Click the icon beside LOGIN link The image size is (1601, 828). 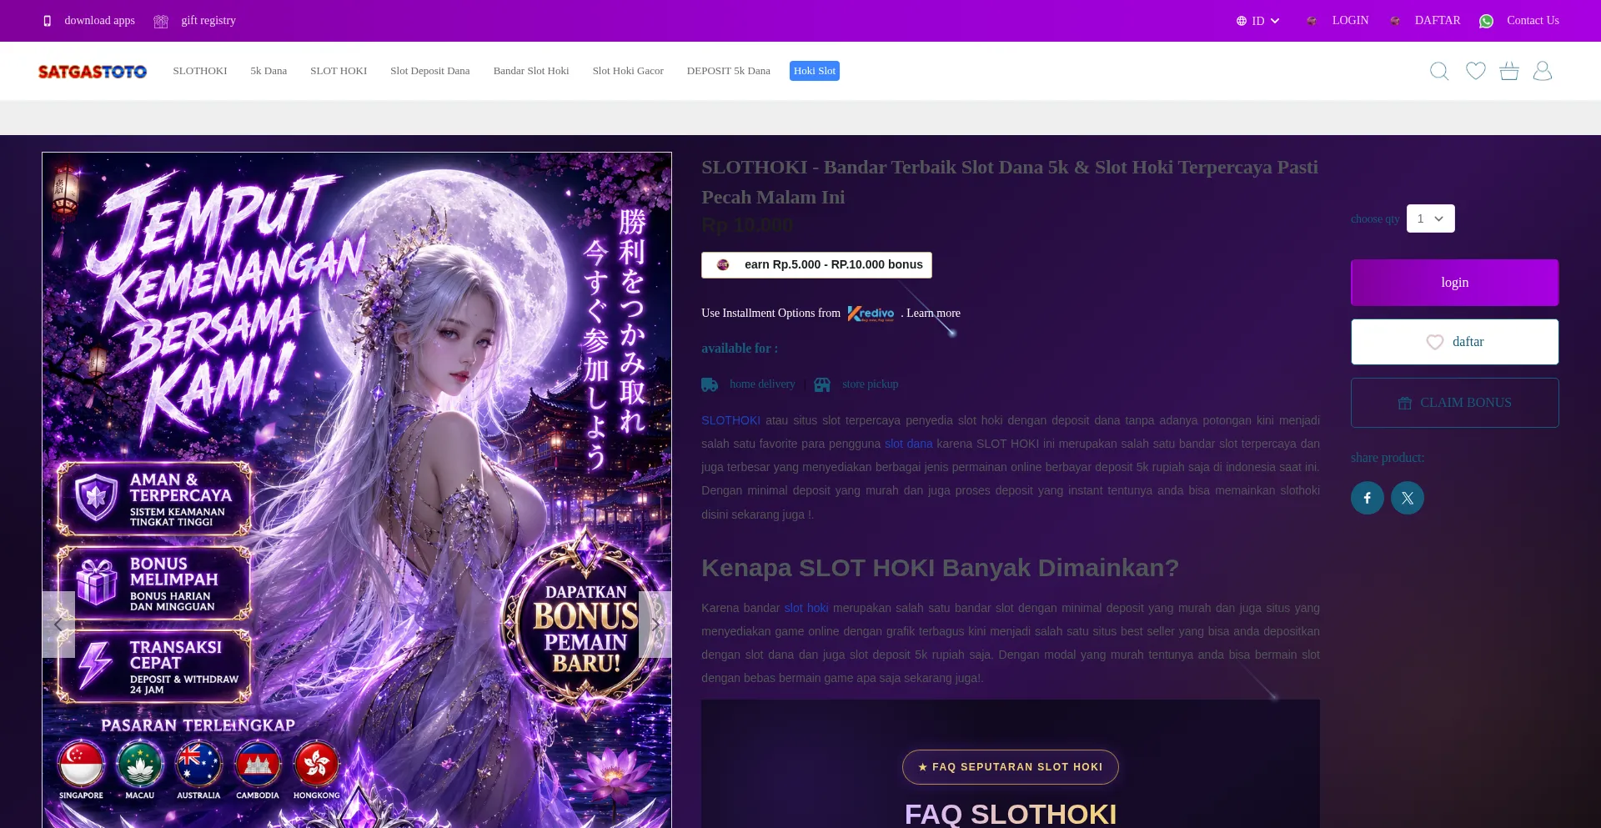click(1312, 21)
